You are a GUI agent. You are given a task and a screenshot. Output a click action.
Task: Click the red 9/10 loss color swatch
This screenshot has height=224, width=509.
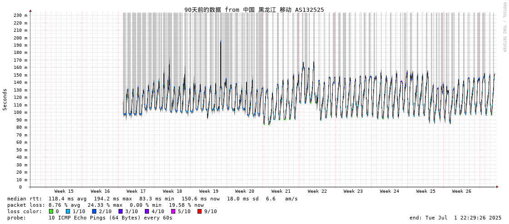199,211
